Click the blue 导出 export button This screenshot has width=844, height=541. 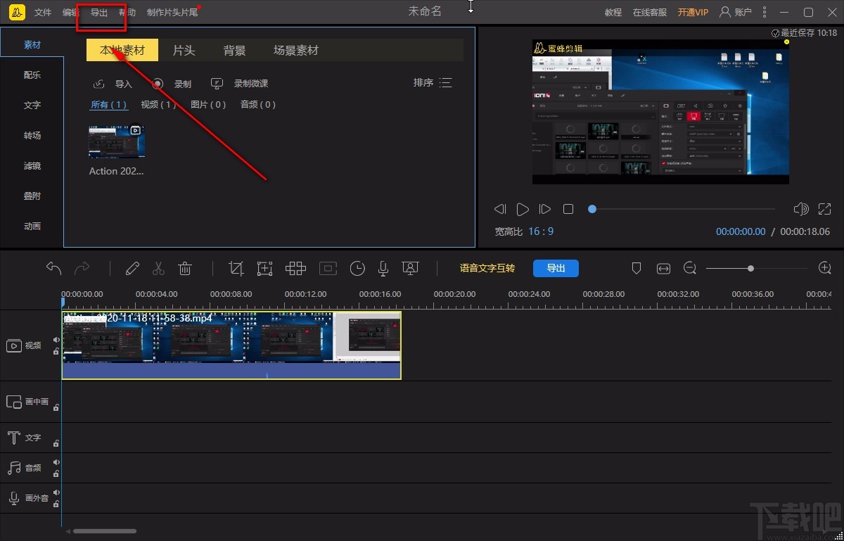pyautogui.click(x=556, y=268)
